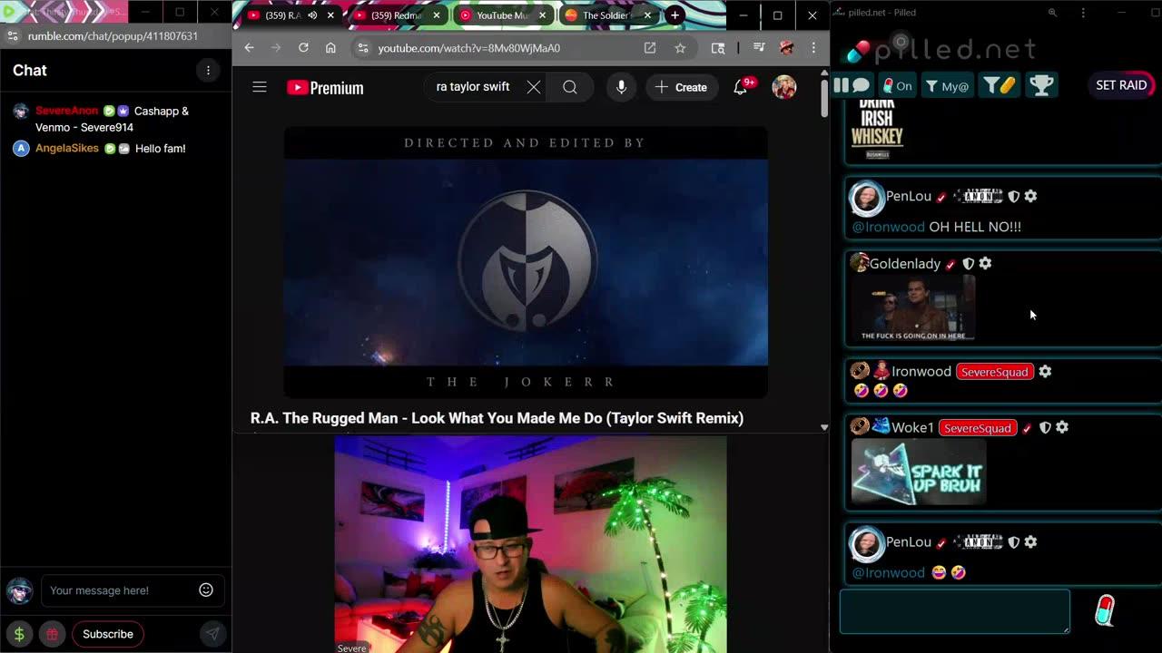Open the Pilled window three-dot menu
The width and height of the screenshot is (1162, 653).
pos(1083,13)
